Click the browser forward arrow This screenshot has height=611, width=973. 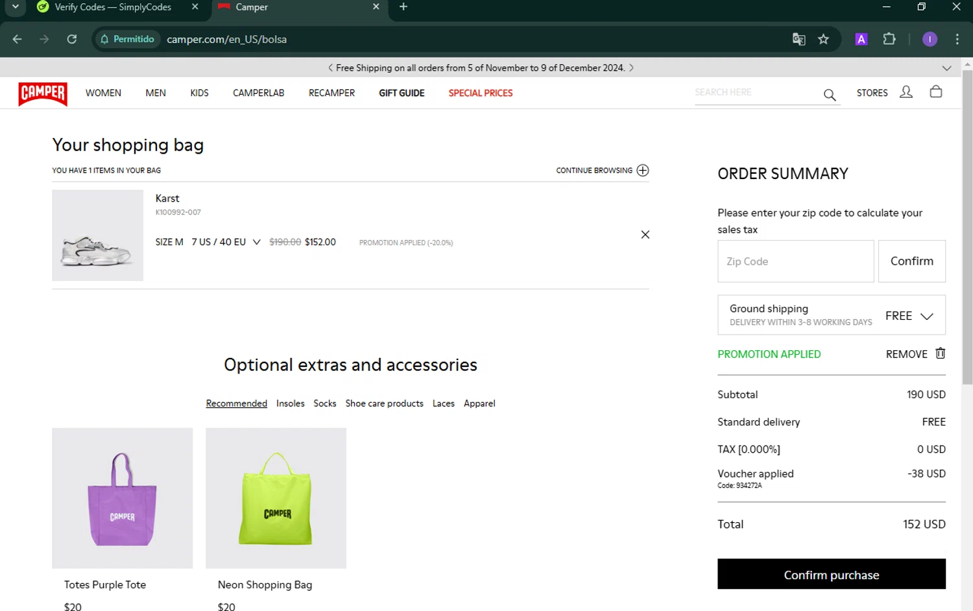[x=44, y=40]
